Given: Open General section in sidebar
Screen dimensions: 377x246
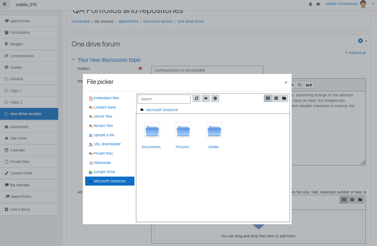Looking at the screenshot, I should (29, 79).
